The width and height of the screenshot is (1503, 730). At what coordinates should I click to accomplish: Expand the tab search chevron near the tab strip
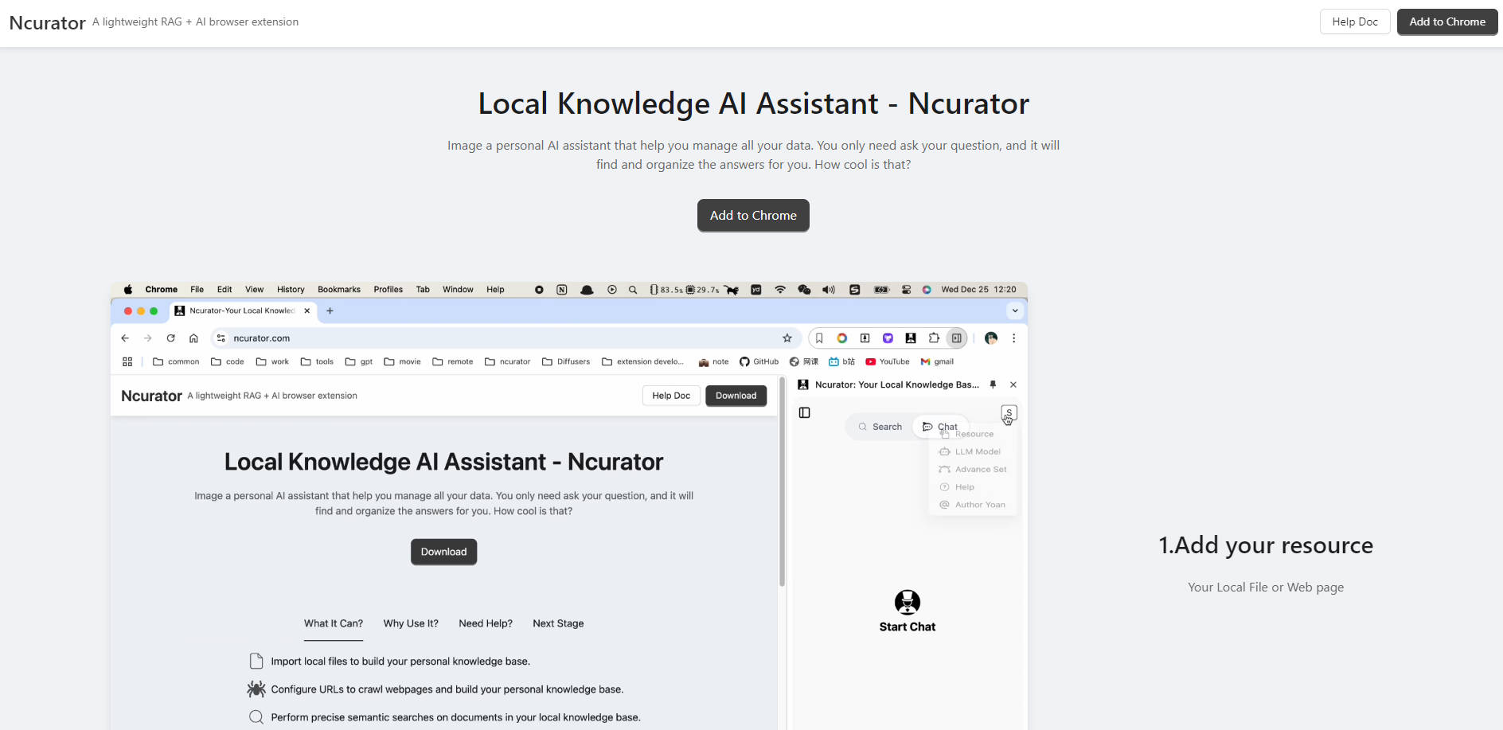click(x=1014, y=310)
